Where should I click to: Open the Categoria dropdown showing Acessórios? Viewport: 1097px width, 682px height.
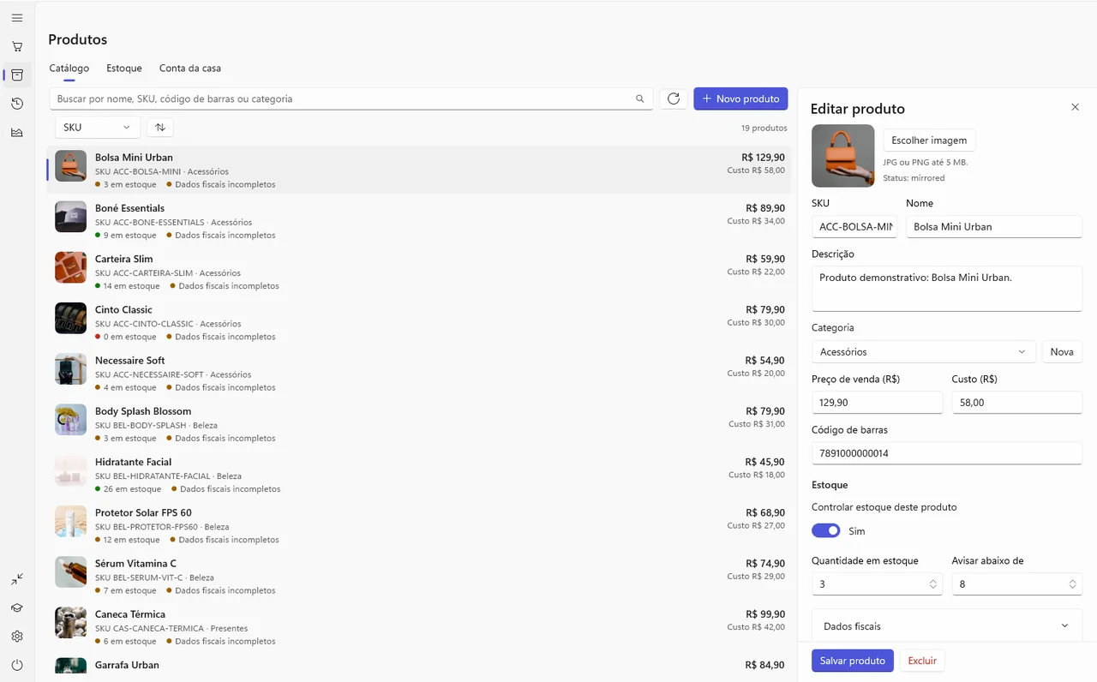tap(923, 352)
